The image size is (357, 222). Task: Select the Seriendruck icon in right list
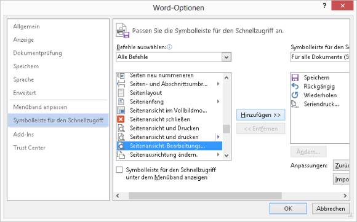(295, 104)
